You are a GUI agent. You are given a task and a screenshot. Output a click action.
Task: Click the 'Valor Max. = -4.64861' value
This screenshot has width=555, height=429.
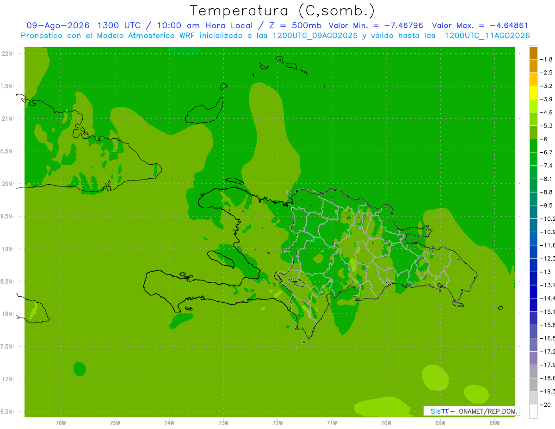coord(480,25)
